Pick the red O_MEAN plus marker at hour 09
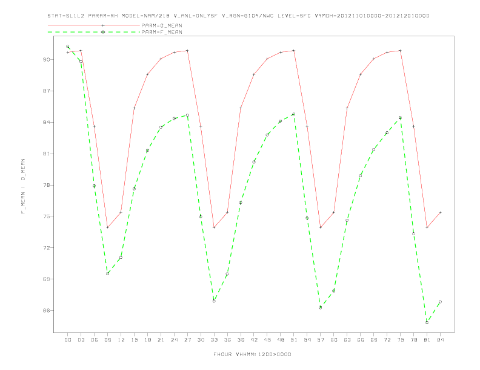Screen dimensions: 480x370 (107, 227)
